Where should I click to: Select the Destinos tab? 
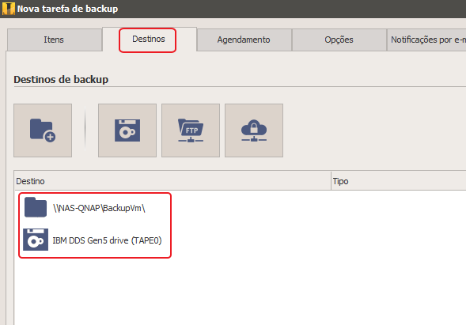tap(150, 40)
